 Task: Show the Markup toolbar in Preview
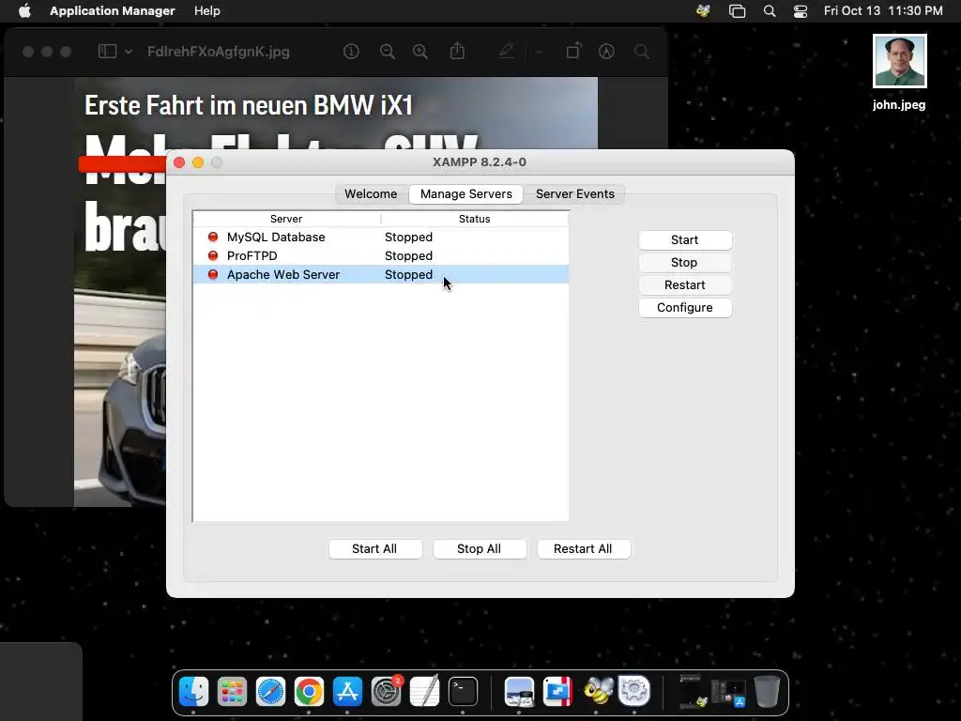coord(606,52)
